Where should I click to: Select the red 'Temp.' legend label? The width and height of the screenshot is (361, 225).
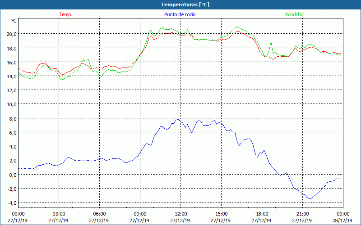[66, 14]
